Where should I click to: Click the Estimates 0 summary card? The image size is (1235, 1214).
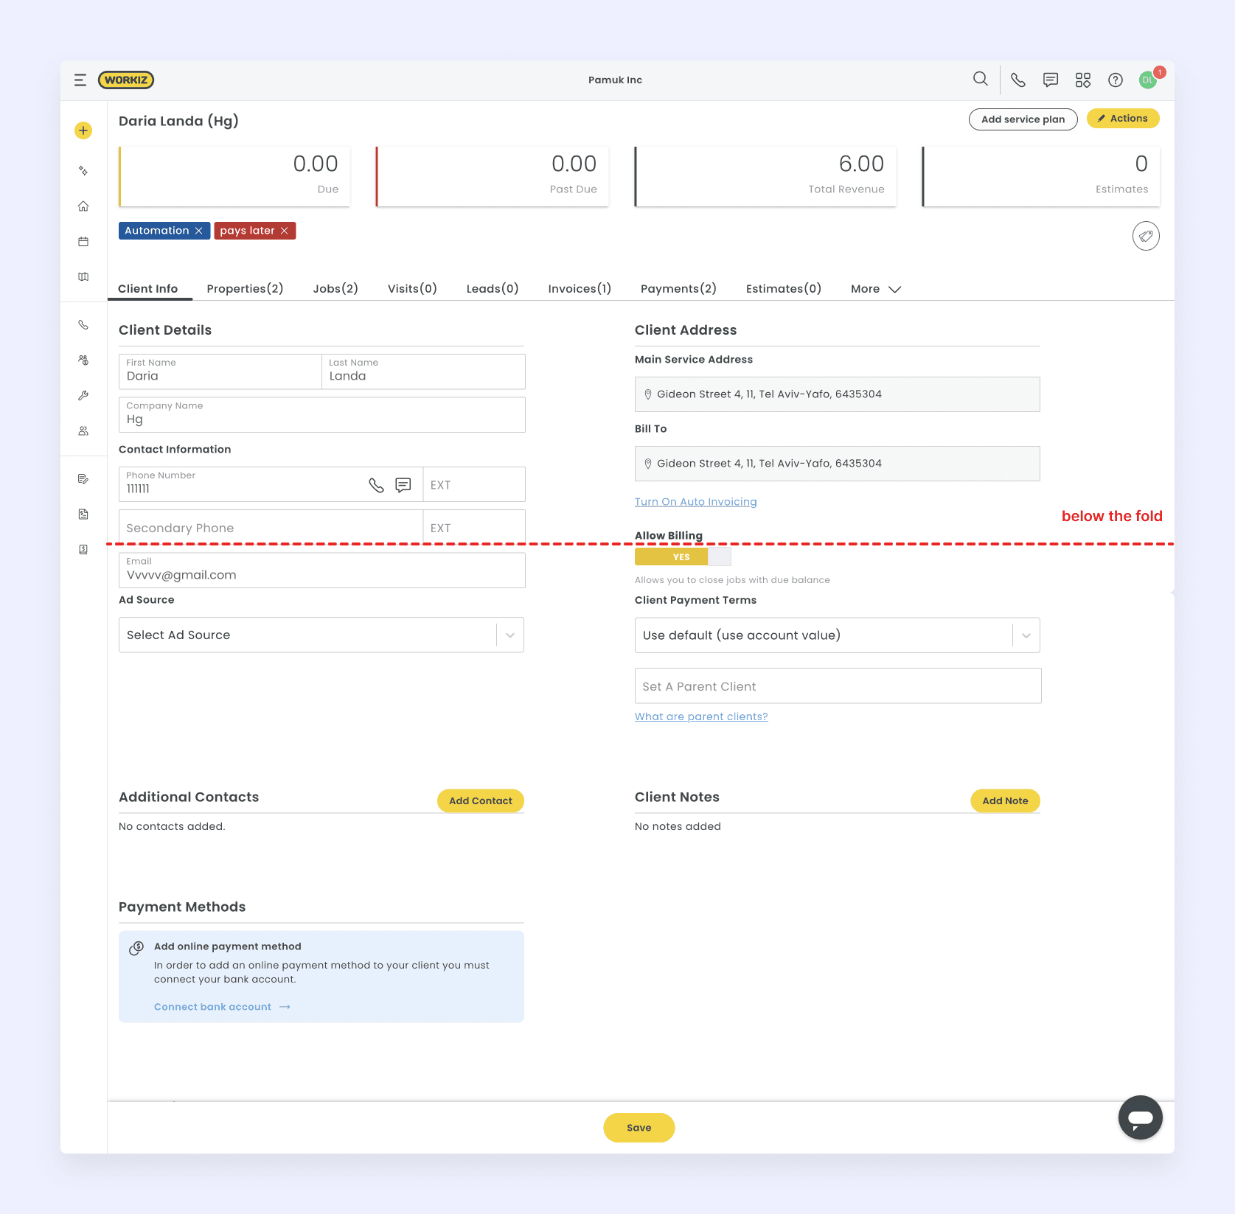tap(1041, 176)
